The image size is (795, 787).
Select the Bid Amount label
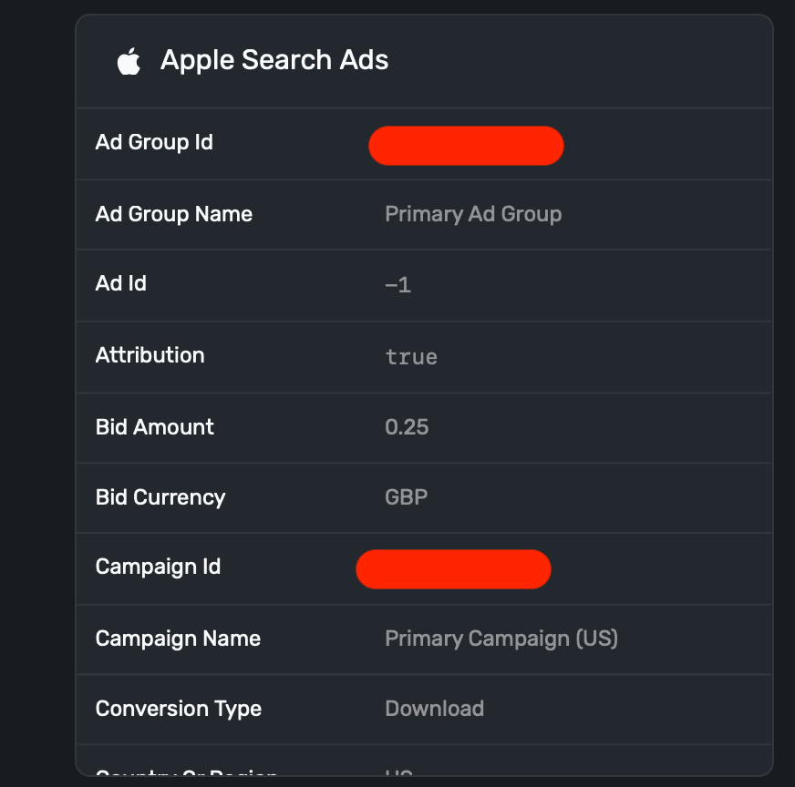pos(155,427)
